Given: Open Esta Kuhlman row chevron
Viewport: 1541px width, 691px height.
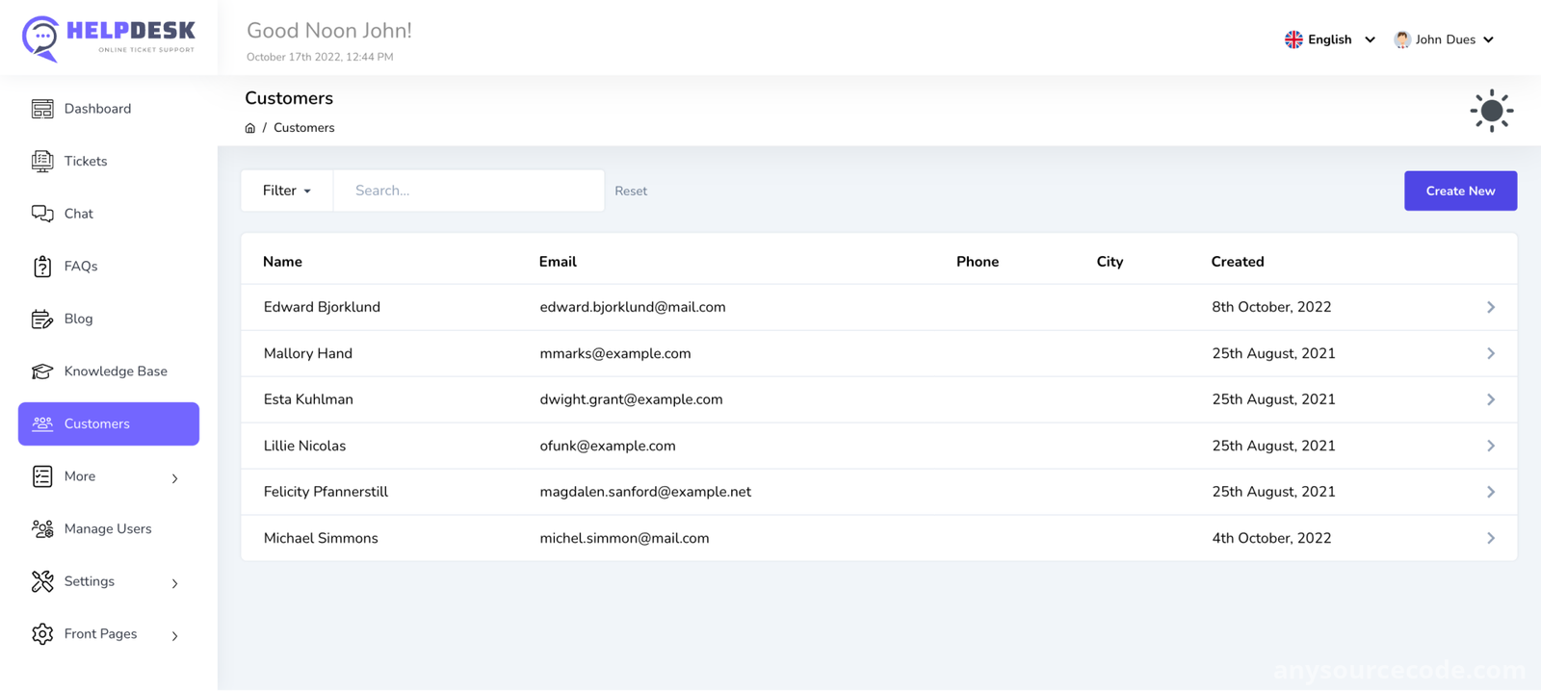Looking at the screenshot, I should [x=1491, y=399].
